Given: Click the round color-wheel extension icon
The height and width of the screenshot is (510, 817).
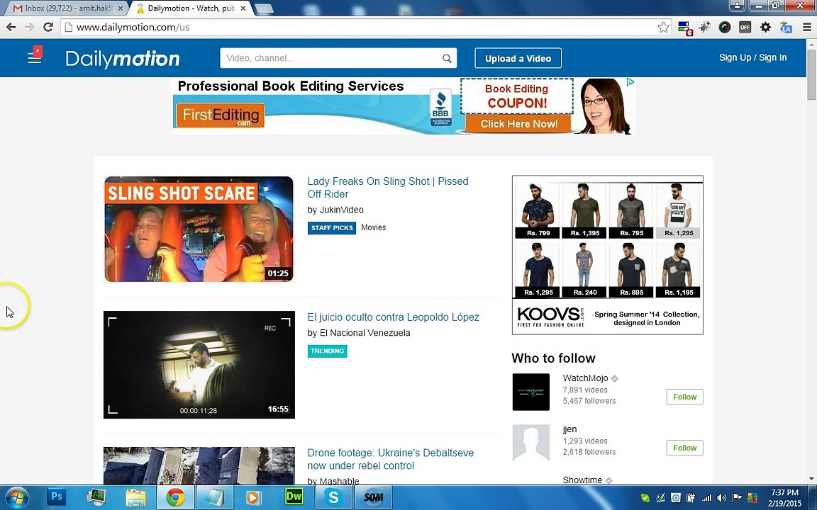Looking at the screenshot, I should (725, 27).
